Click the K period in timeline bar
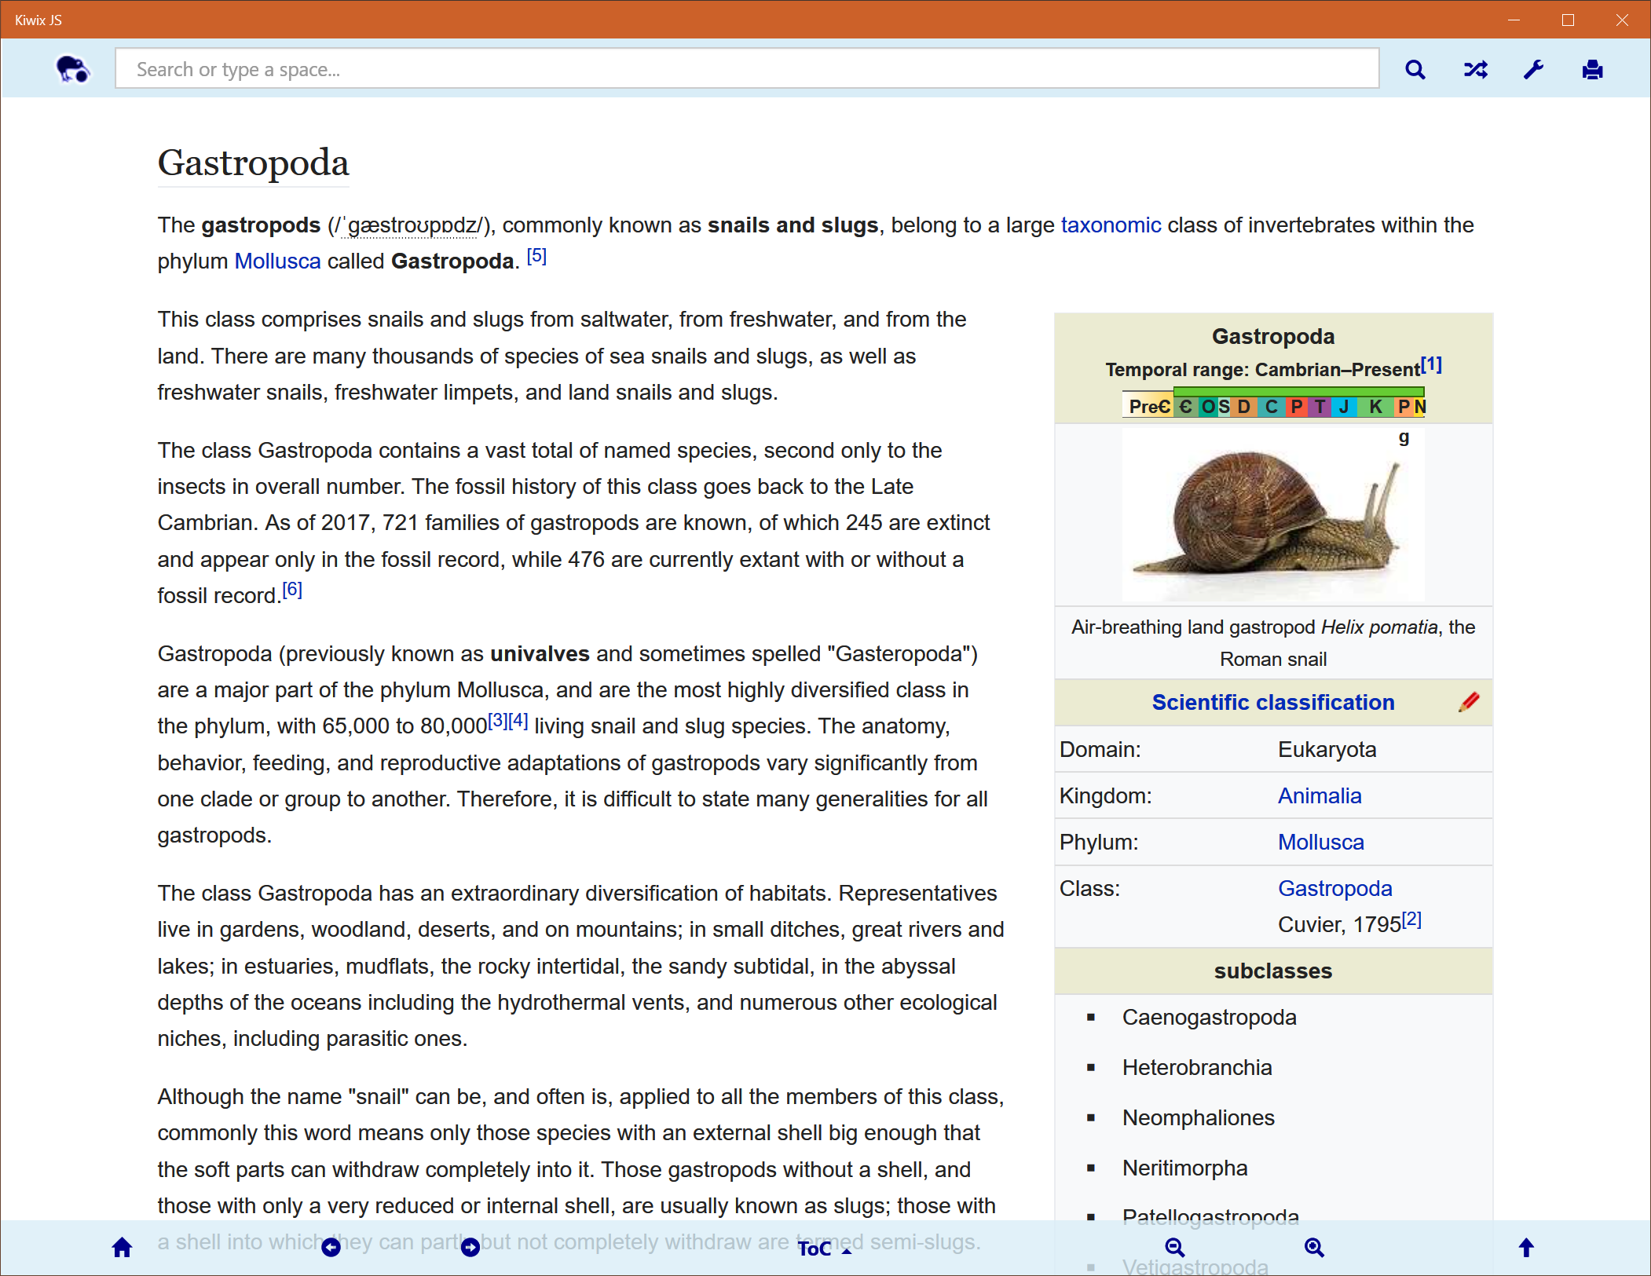1651x1276 pixels. coord(1375,407)
